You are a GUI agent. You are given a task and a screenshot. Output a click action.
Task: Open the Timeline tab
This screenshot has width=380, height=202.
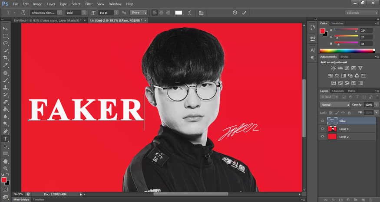coord(39,199)
